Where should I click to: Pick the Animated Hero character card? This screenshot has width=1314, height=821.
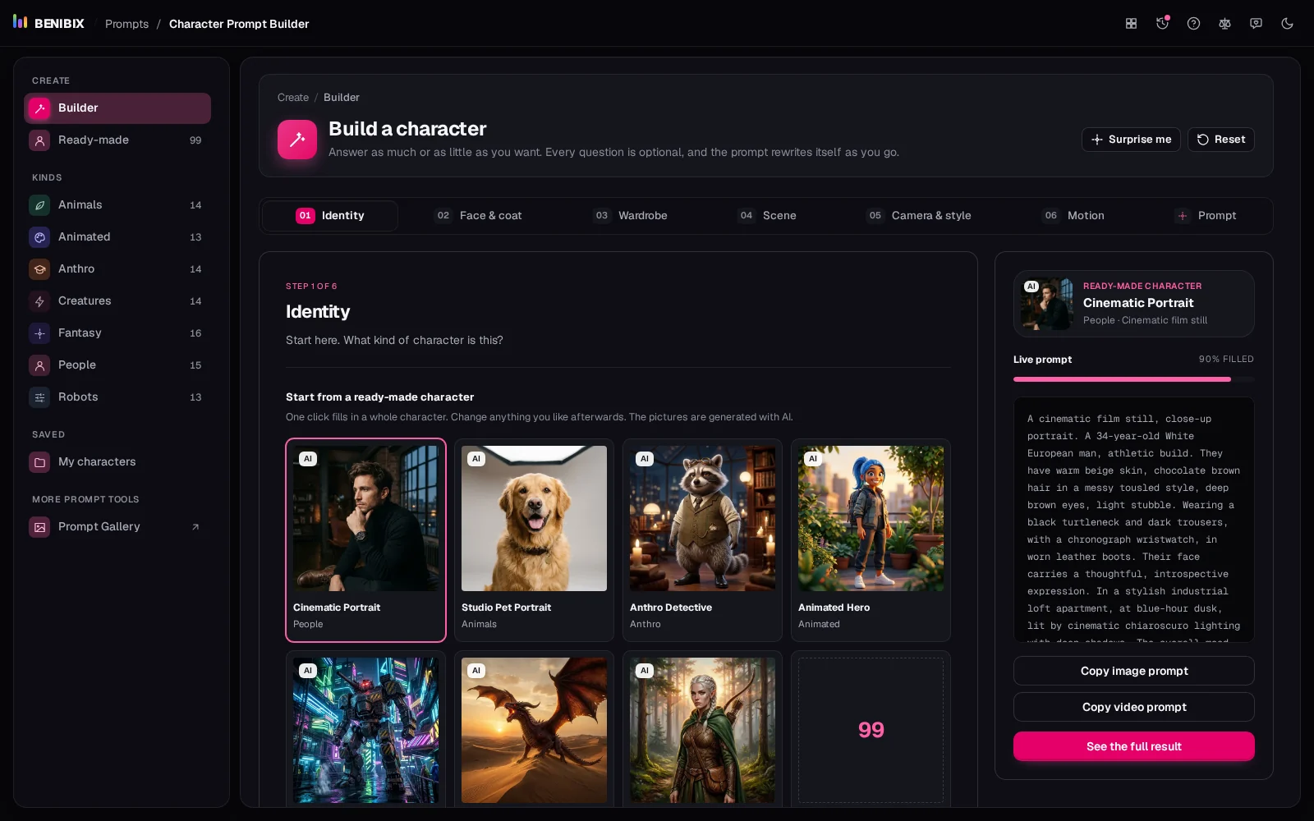click(871, 540)
